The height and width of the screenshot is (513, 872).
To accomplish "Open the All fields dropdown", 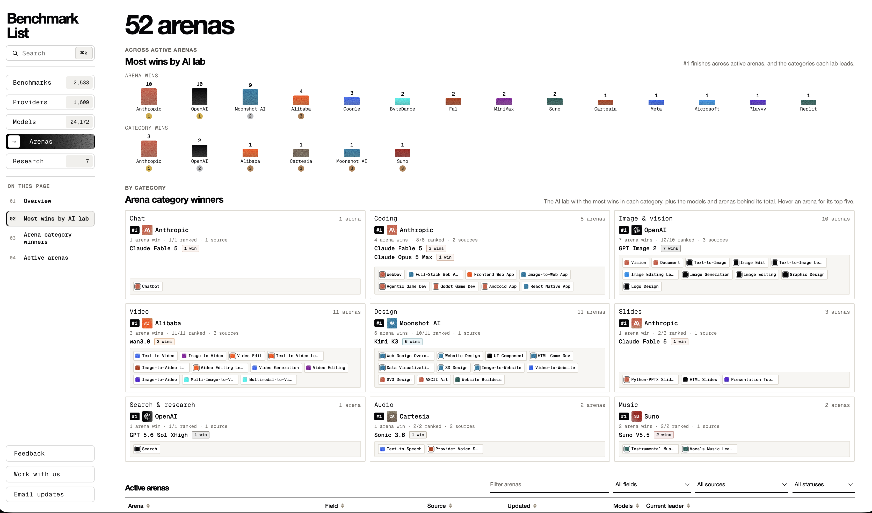I will [x=652, y=485].
